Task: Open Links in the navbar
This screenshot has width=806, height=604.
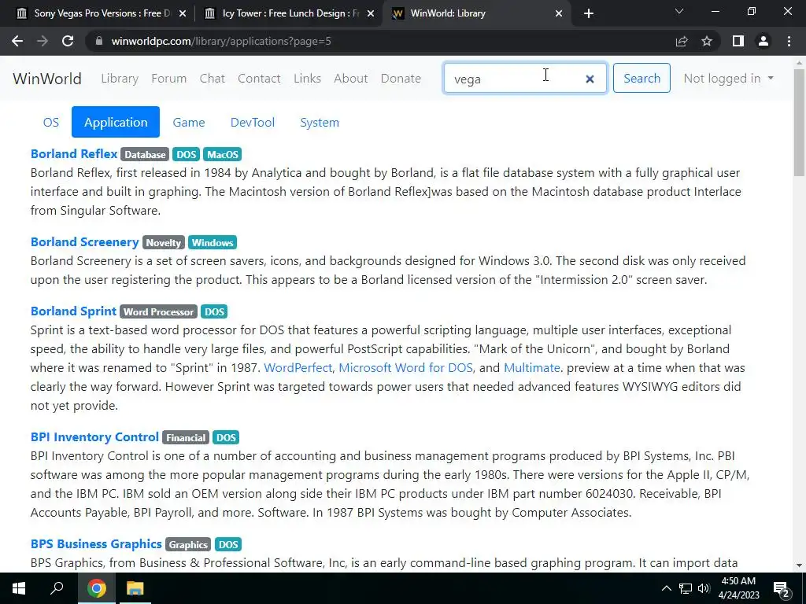Action: click(308, 79)
